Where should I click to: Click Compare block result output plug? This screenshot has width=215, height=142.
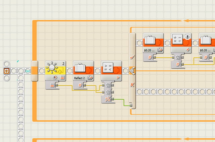click(x=113, y=99)
